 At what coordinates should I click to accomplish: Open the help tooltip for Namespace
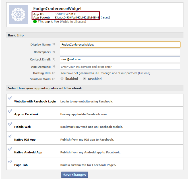(53, 52)
